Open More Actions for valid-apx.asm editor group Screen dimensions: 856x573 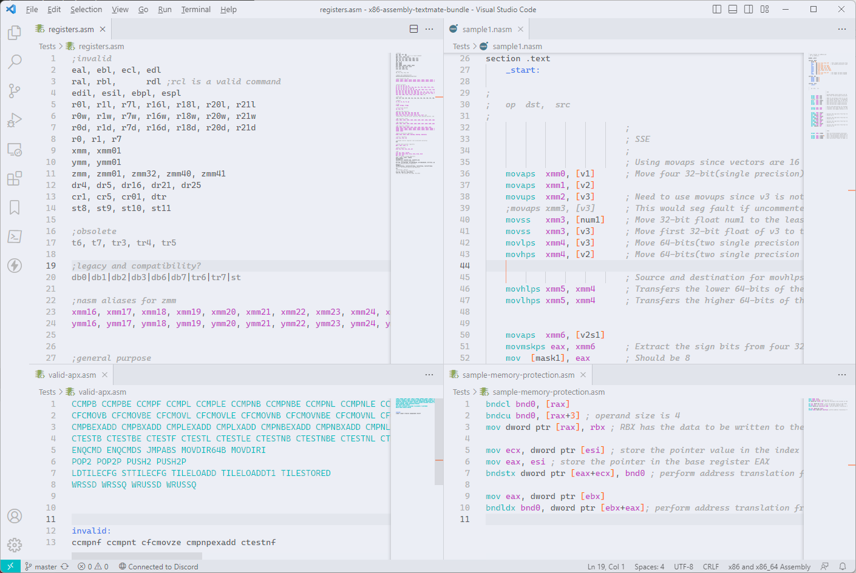pyautogui.click(x=429, y=375)
